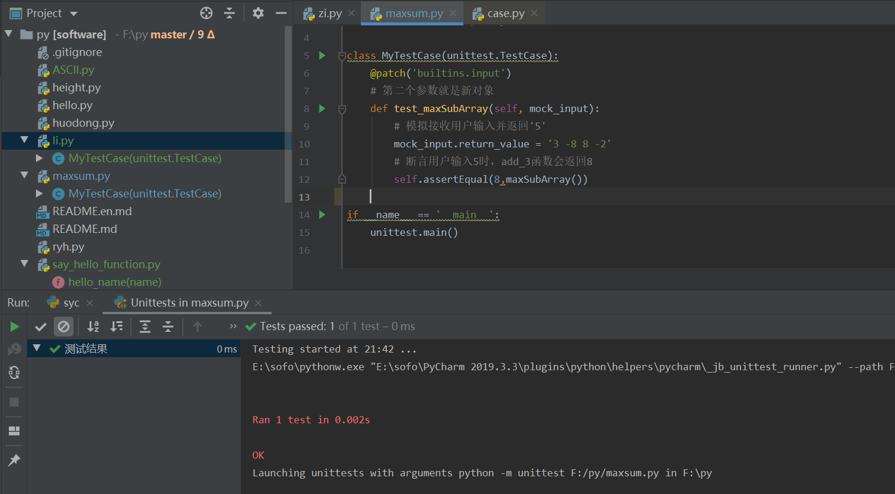Switch to the case.py editor tab

click(x=505, y=14)
